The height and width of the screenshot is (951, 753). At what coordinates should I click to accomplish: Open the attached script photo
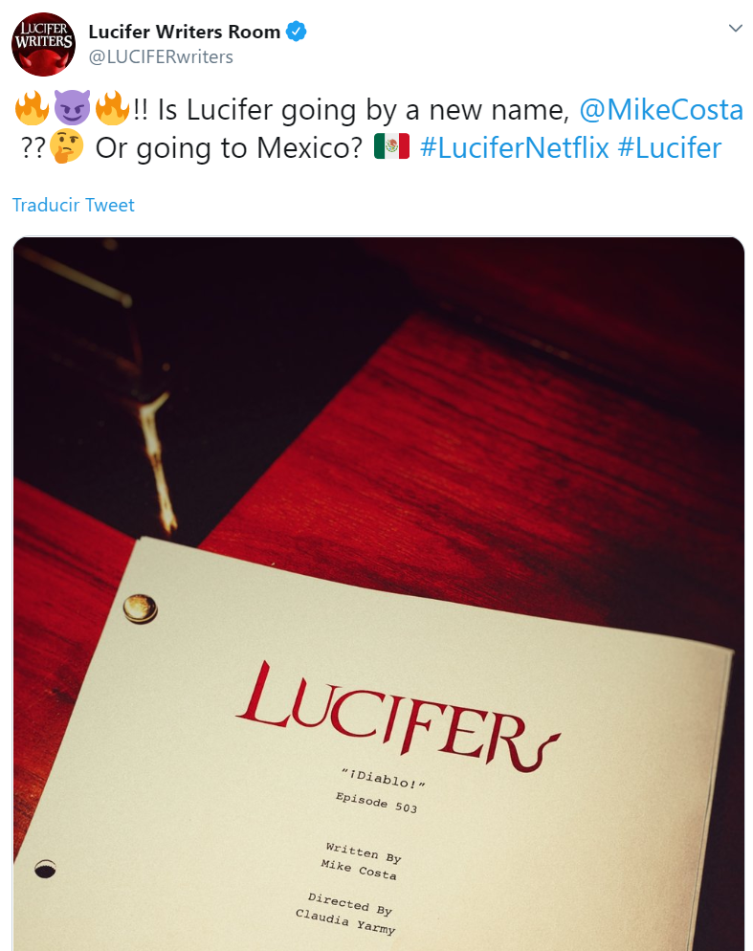[379, 594]
